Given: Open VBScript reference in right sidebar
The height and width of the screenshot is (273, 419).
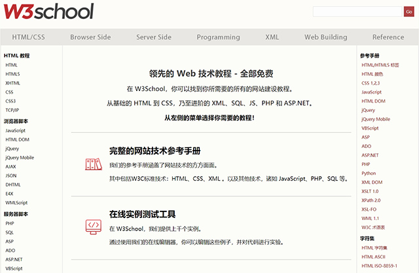Looking at the screenshot, I should [370, 128].
